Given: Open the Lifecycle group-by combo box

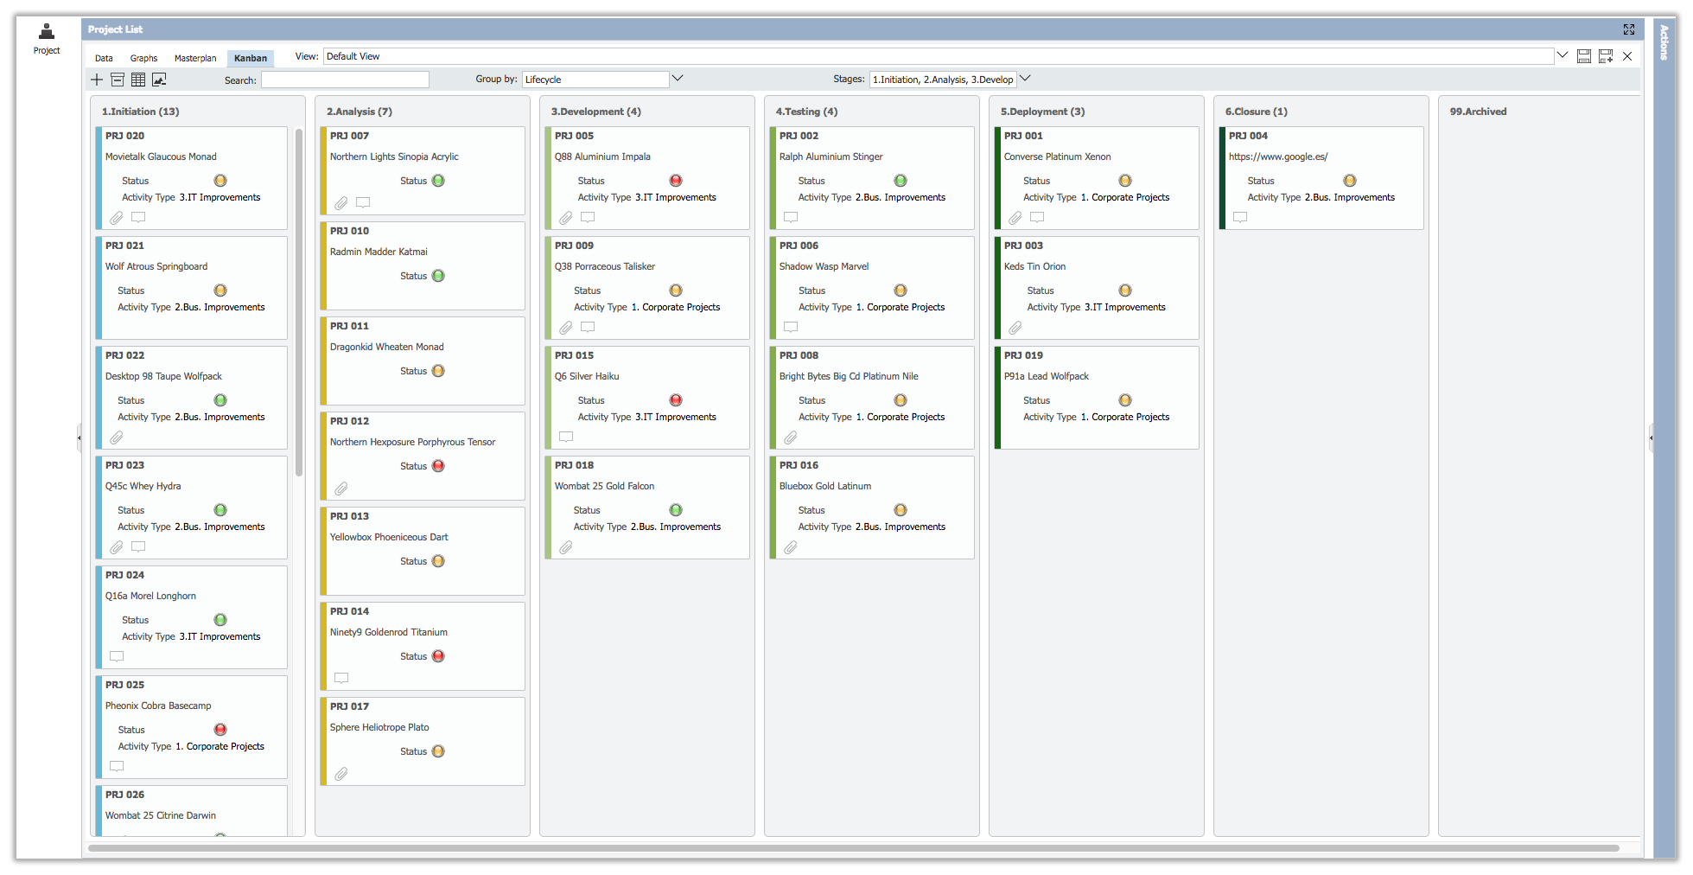Looking at the screenshot, I should (x=595, y=80).
